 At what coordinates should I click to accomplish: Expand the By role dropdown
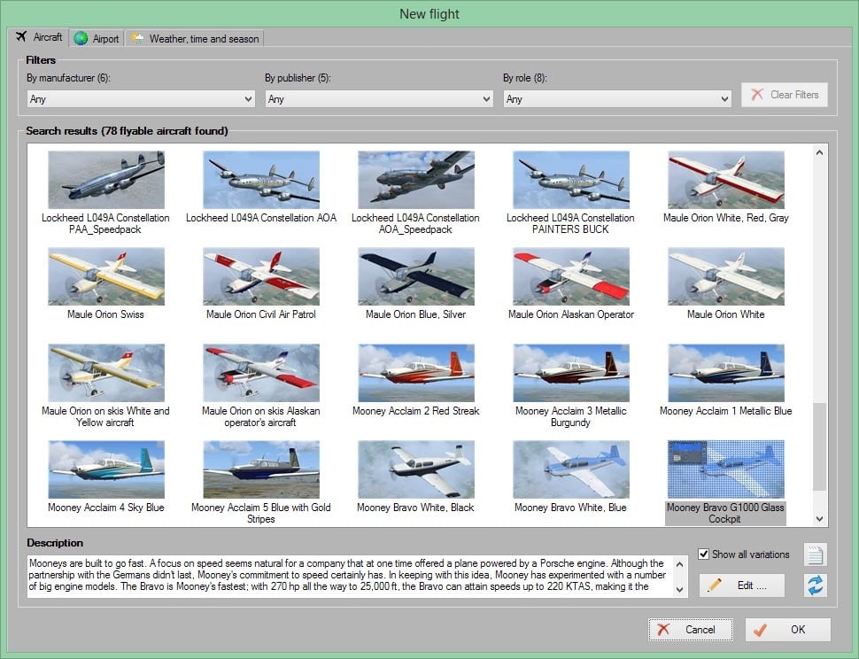coord(617,98)
